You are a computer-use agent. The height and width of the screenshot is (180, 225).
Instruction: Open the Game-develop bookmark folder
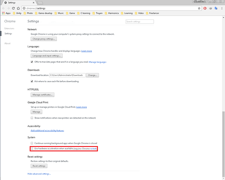44,13
